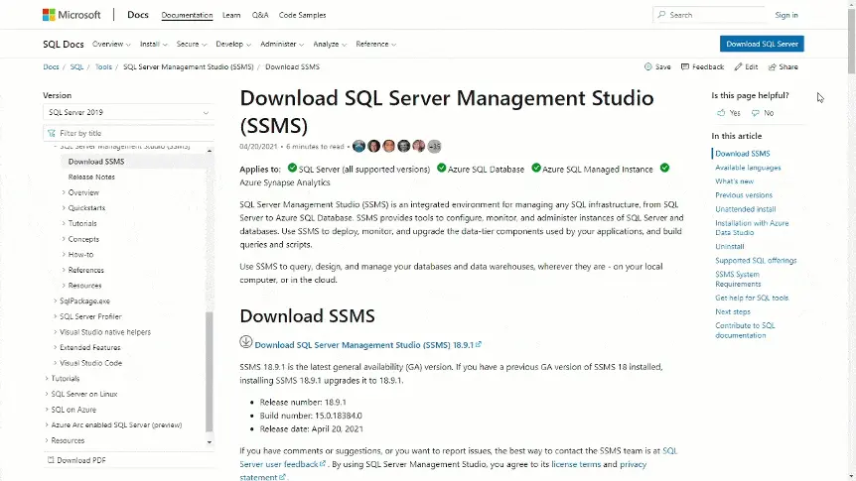The width and height of the screenshot is (856, 481).
Task: Click the Share icon
Action: [x=773, y=67]
